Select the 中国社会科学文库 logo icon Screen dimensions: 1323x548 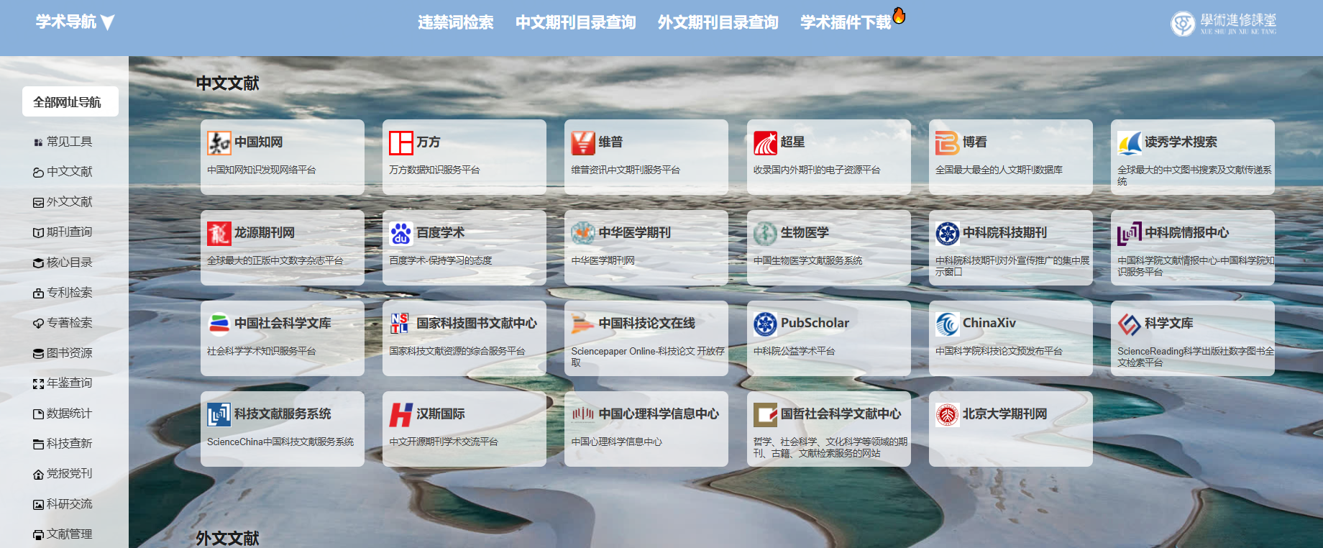(x=219, y=324)
